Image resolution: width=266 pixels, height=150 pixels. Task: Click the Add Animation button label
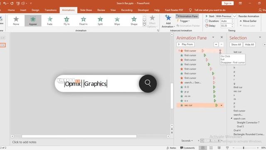(x=168, y=25)
